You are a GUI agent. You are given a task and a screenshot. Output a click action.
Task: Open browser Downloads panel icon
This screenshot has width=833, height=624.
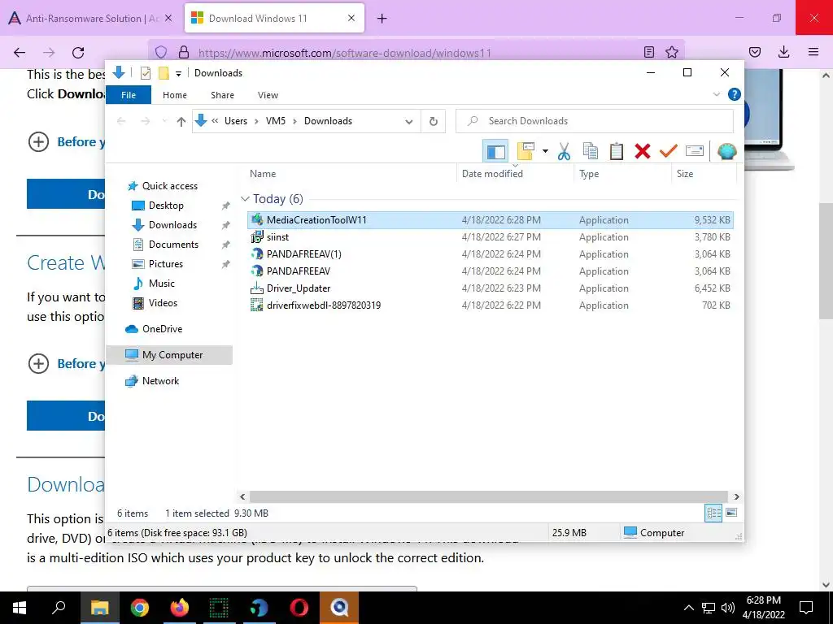[783, 52]
